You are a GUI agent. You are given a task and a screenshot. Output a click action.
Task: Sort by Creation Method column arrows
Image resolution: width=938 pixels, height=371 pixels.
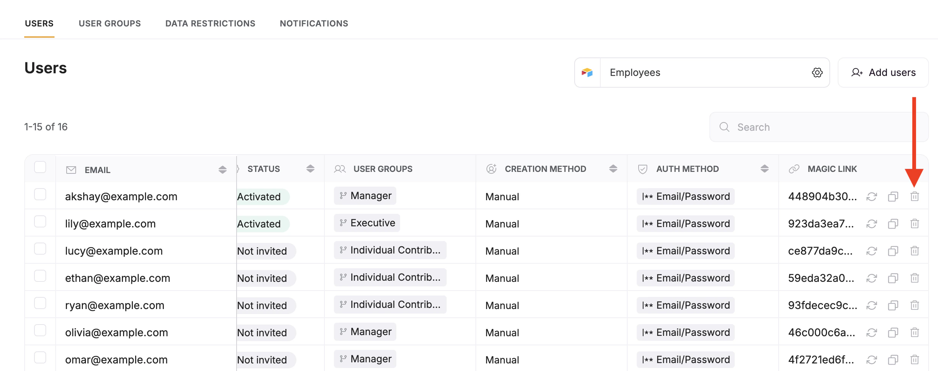pyautogui.click(x=613, y=168)
